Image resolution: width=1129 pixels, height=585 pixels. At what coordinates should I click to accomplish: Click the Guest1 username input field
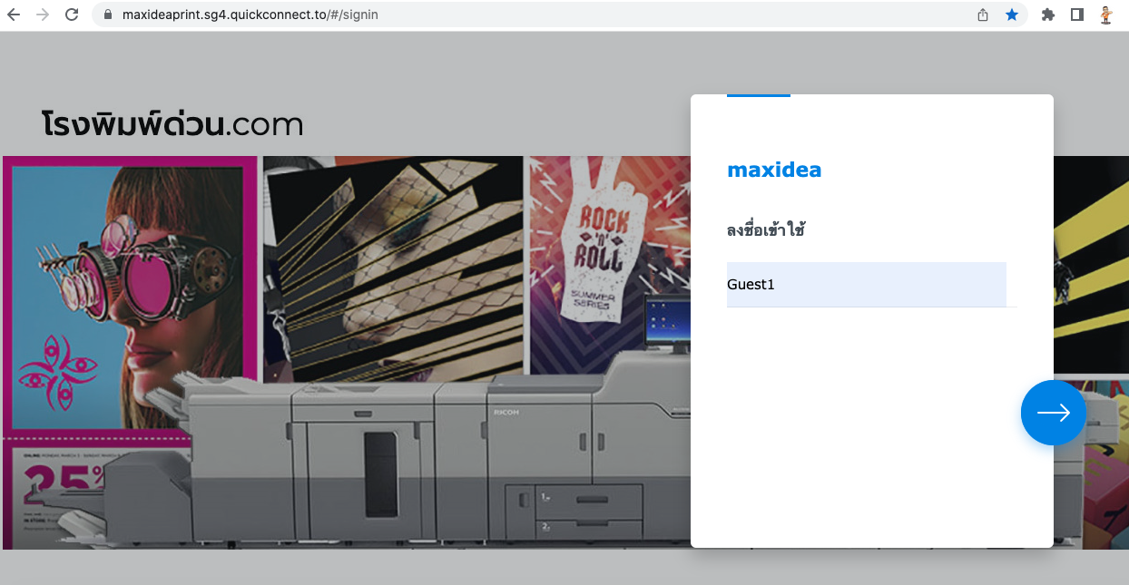pyautogui.click(x=867, y=285)
